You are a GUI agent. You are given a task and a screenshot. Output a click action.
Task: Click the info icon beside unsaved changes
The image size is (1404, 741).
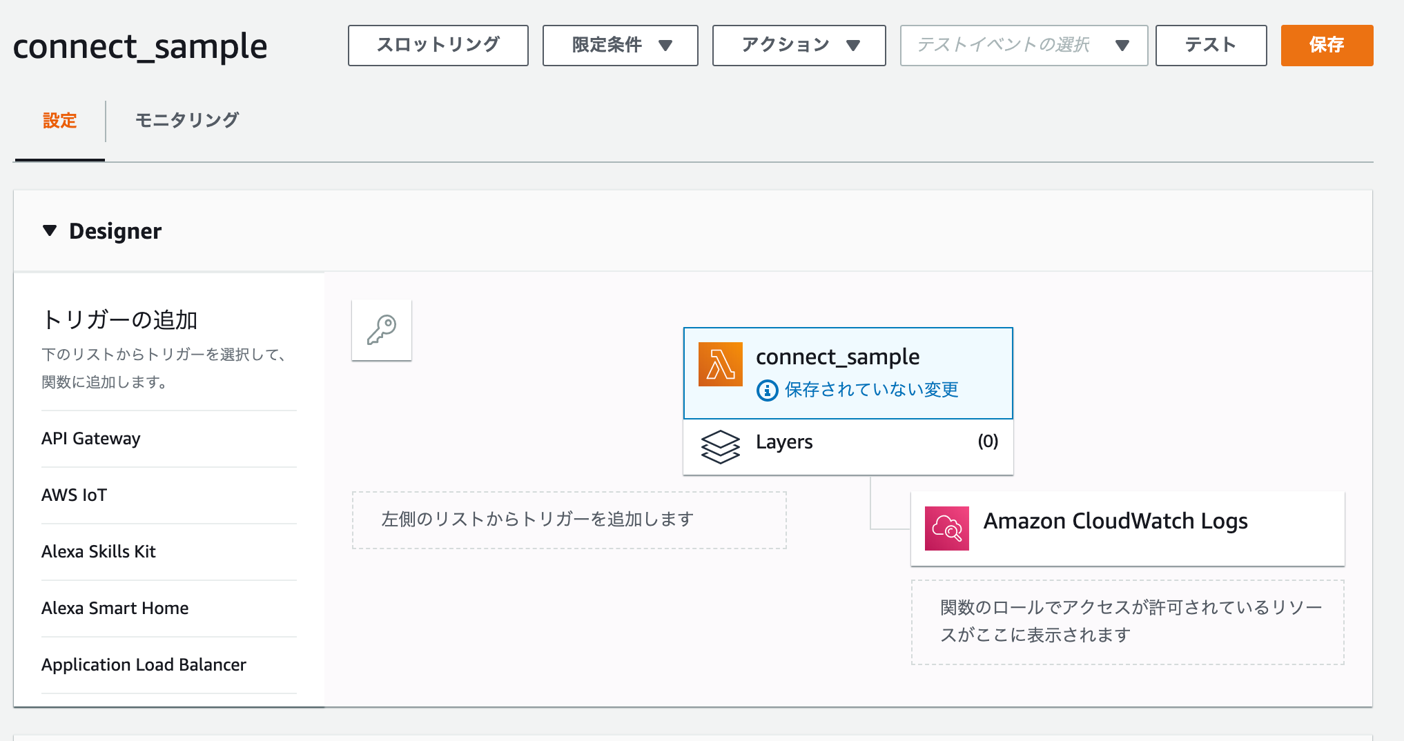(x=768, y=391)
